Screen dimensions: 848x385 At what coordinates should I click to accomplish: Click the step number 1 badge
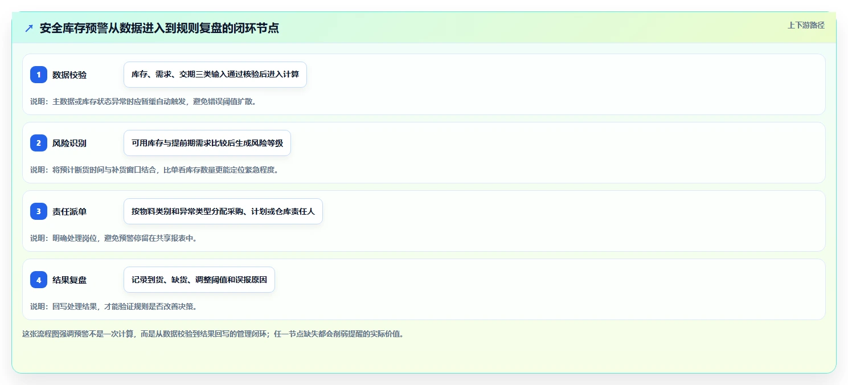point(39,75)
